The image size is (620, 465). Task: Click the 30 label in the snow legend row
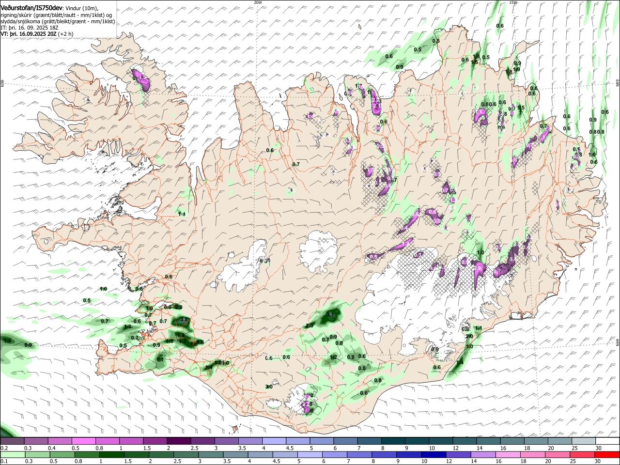[598, 448]
